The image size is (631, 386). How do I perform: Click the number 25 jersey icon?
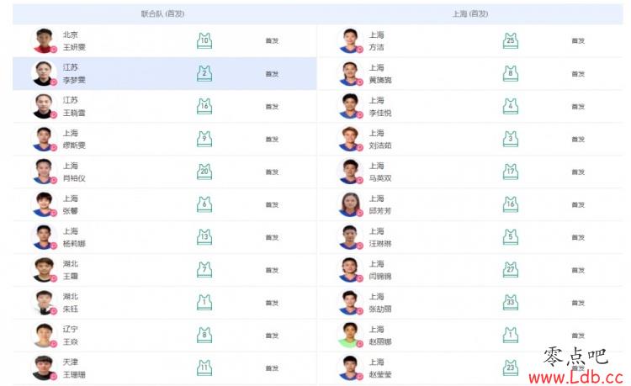pos(511,40)
